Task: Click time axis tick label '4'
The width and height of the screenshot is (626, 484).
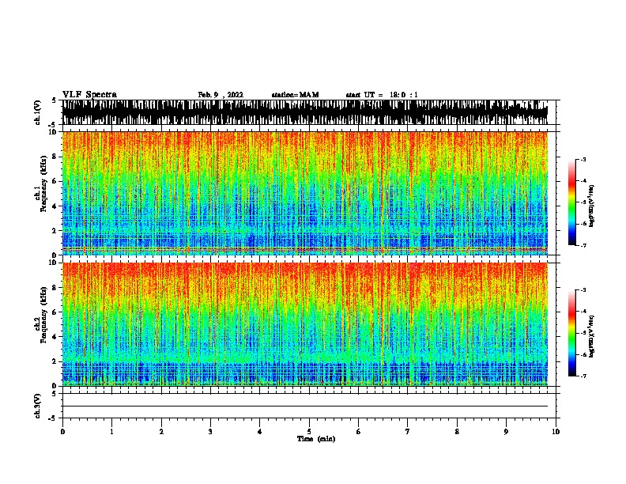Action: pos(260,431)
